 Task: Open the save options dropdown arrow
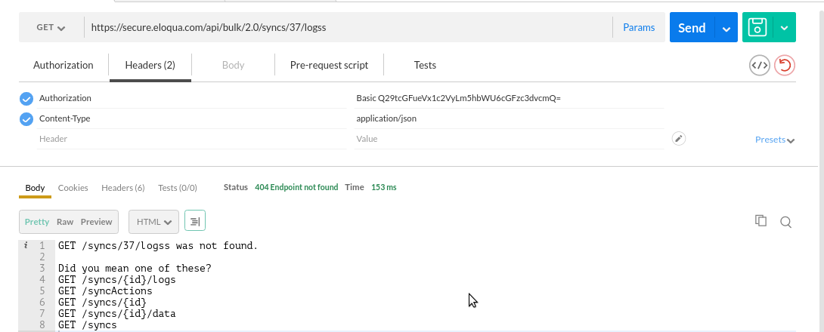(784, 28)
